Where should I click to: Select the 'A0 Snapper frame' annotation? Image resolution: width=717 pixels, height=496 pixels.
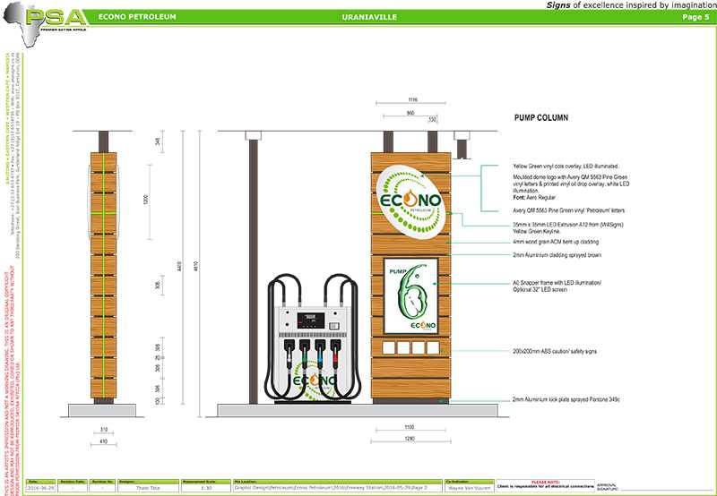click(557, 286)
